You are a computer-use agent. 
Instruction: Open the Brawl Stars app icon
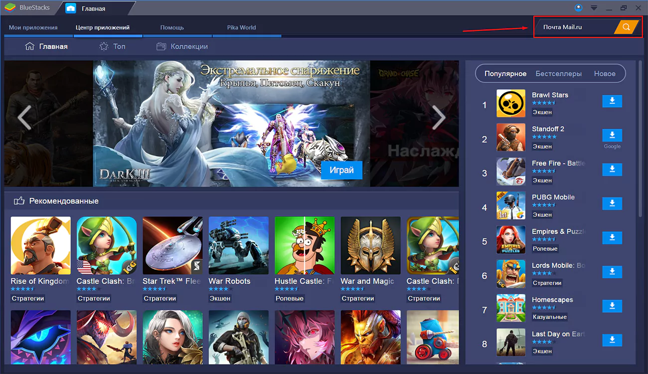click(511, 104)
